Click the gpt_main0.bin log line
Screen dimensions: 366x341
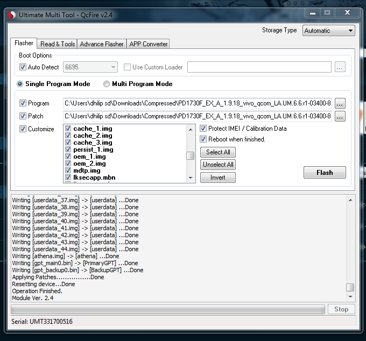point(75,263)
